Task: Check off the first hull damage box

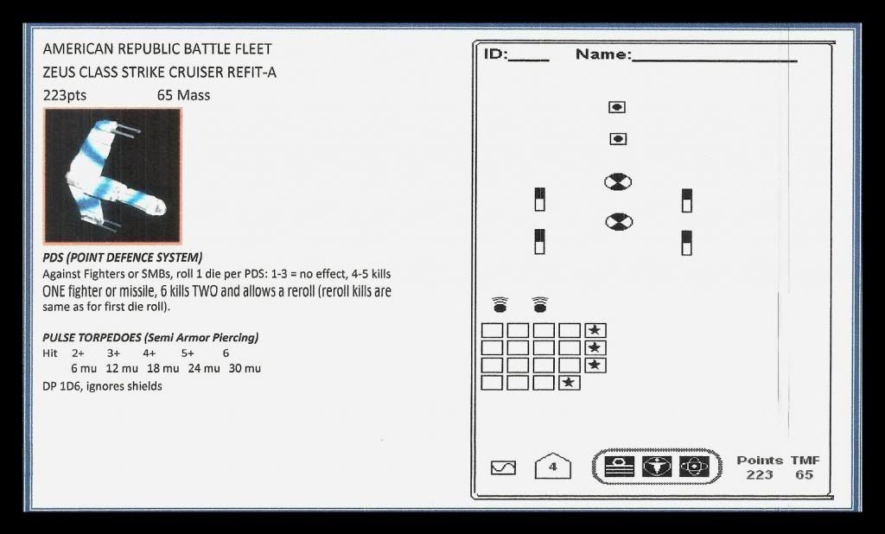Action: 493,329
